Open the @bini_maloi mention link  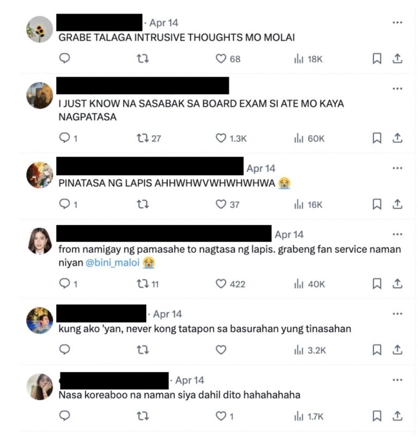coord(113,263)
